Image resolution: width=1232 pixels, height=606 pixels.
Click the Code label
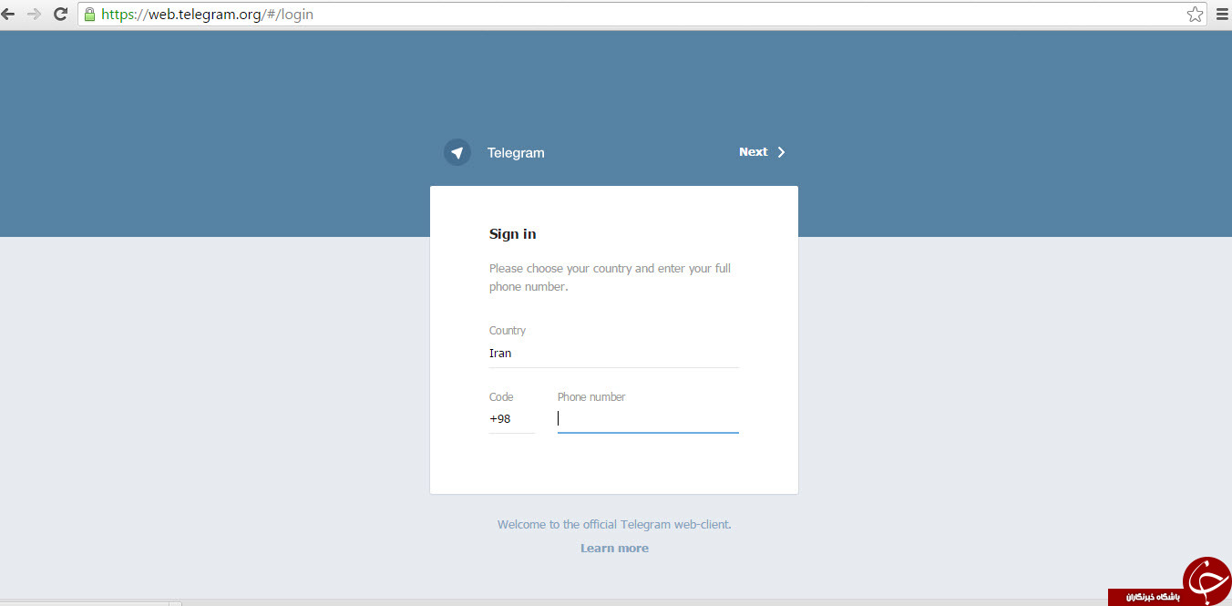[501, 397]
